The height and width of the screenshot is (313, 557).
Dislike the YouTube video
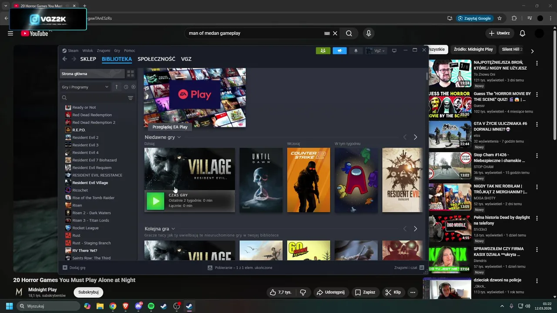303,292
